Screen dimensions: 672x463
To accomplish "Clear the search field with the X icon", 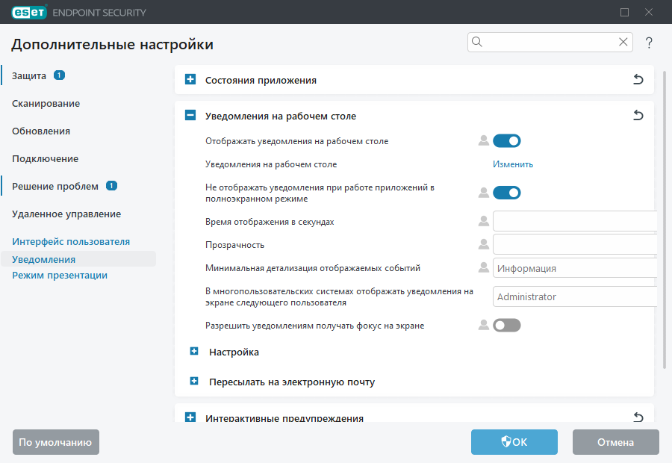I will click(x=623, y=43).
